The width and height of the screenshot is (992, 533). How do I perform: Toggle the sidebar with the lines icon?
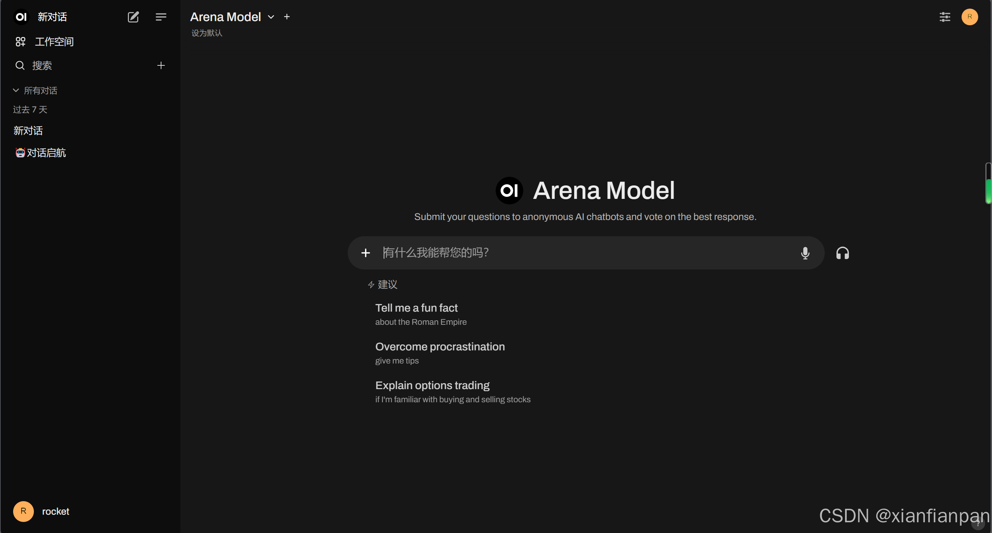pyautogui.click(x=161, y=17)
